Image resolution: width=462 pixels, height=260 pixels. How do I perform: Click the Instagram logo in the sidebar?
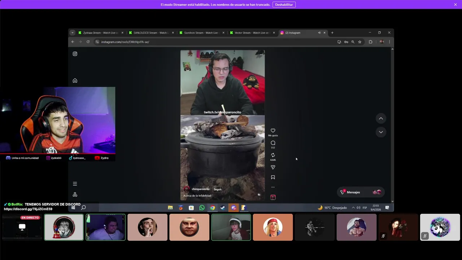pyautogui.click(x=75, y=54)
